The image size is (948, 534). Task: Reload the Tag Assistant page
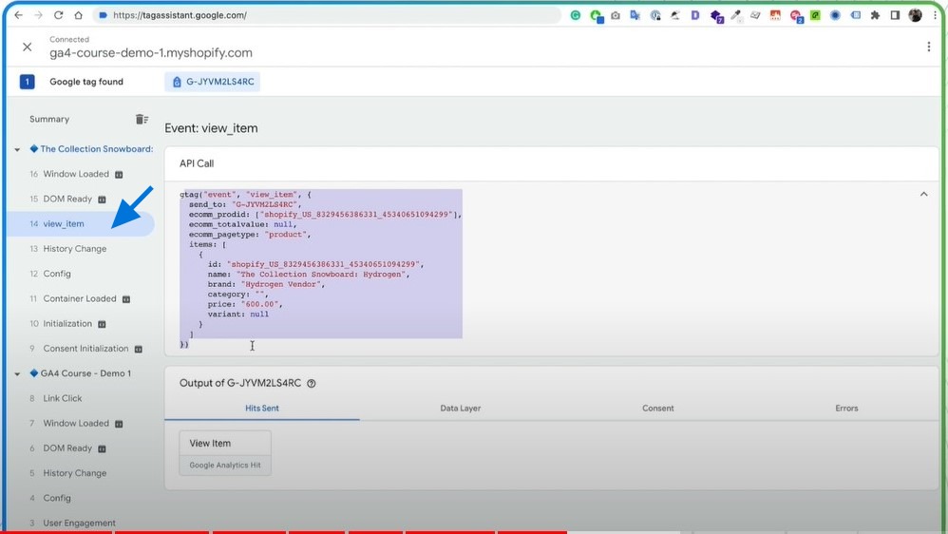coord(58,15)
